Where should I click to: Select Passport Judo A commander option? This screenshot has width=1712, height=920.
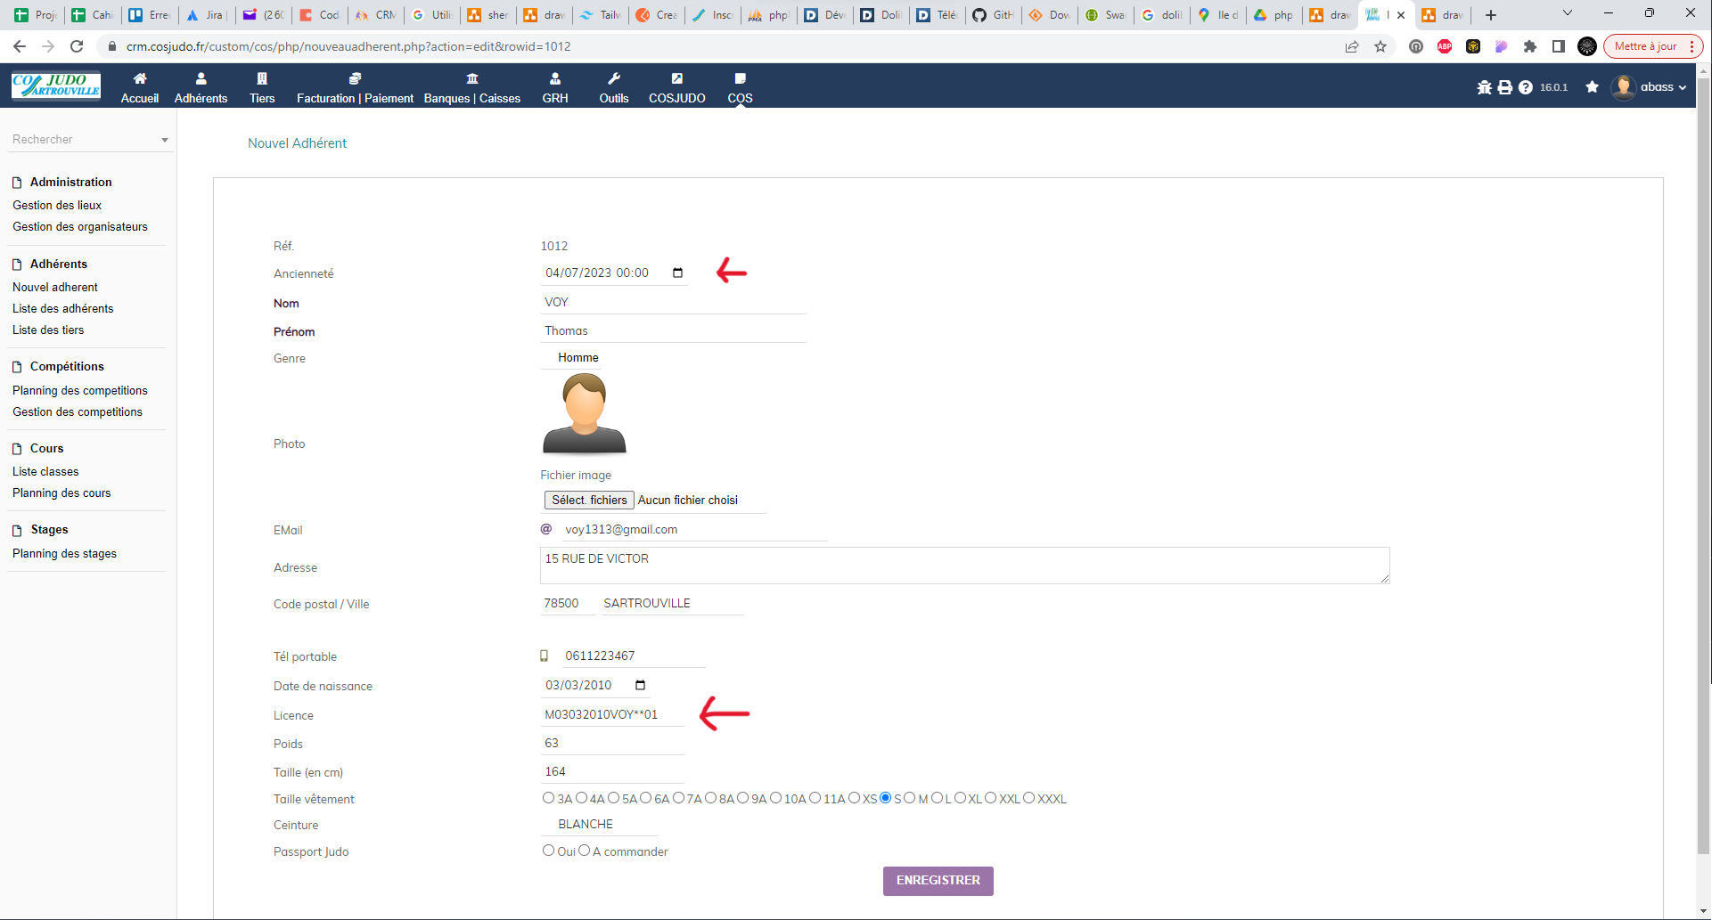click(x=584, y=851)
